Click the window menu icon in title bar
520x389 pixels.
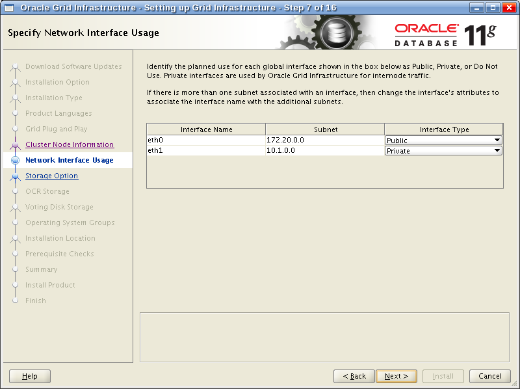[x=9, y=7]
